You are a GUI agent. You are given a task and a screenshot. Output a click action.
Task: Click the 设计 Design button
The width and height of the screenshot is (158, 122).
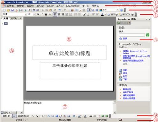click(x=113, y=14)
